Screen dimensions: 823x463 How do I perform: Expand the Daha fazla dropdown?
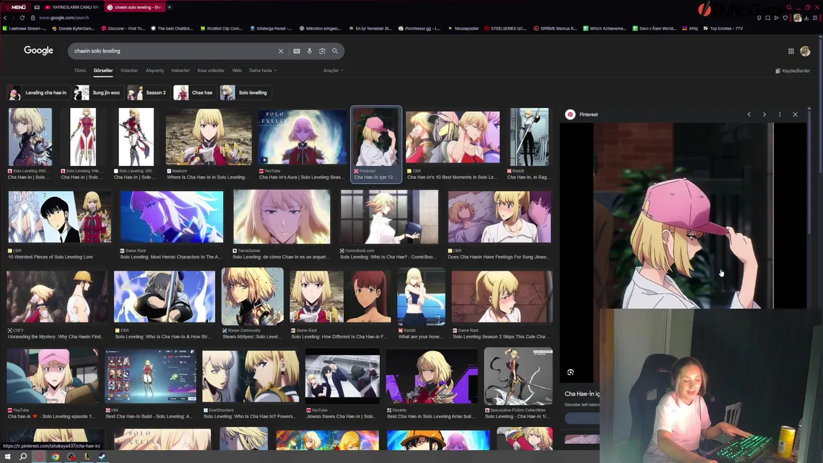[262, 70]
